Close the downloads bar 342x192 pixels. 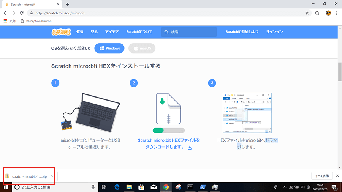point(337,176)
